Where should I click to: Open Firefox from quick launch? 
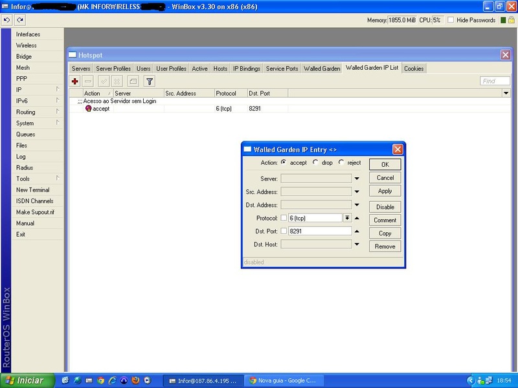click(135, 380)
